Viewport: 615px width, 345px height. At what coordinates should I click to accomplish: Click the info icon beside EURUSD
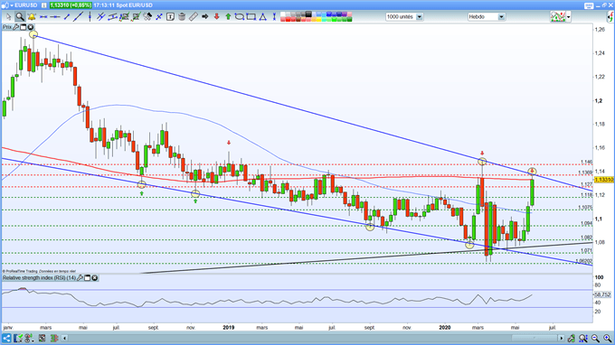pos(44,5)
